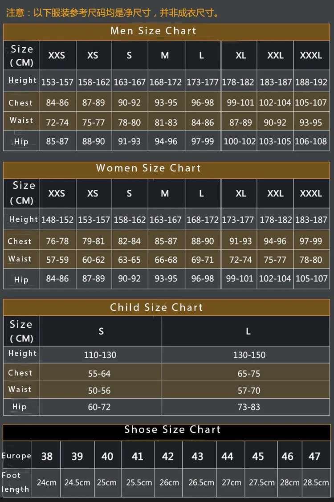Select the Women Size Chart title bar
The image size is (334, 502).
point(167,169)
